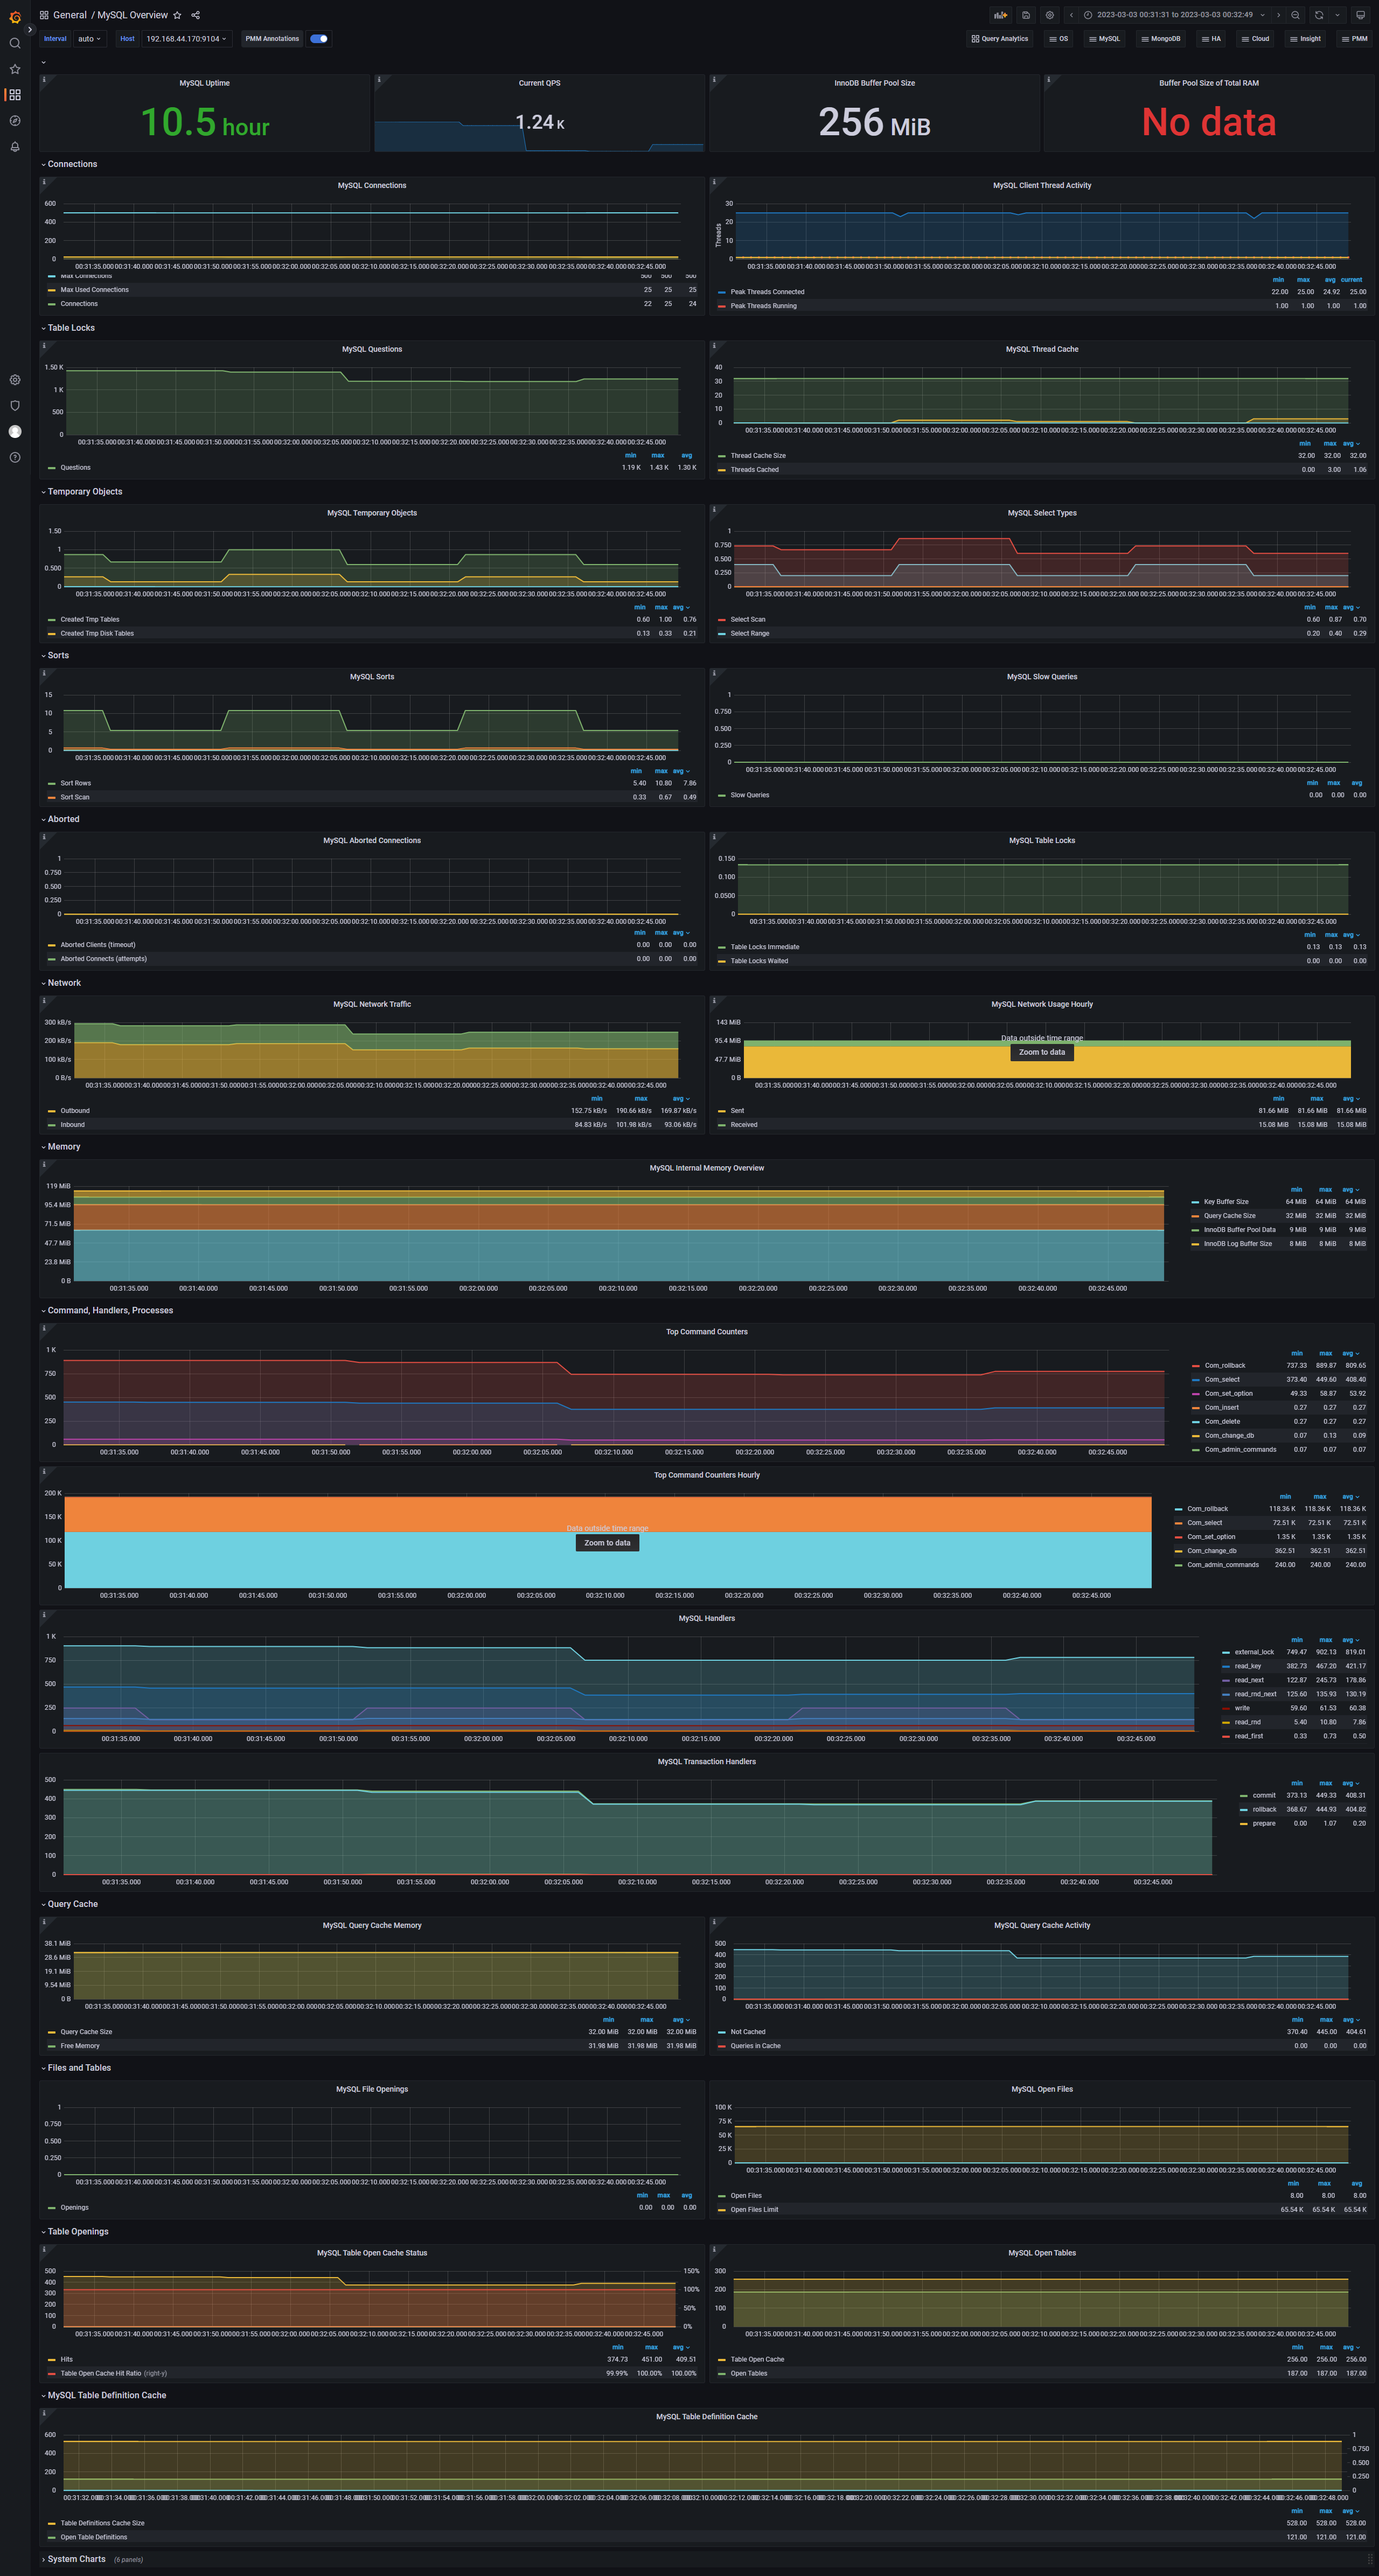This screenshot has height=2576, width=1379.
Task: Click the commit legend color swatch
Action: [x=1244, y=1795]
